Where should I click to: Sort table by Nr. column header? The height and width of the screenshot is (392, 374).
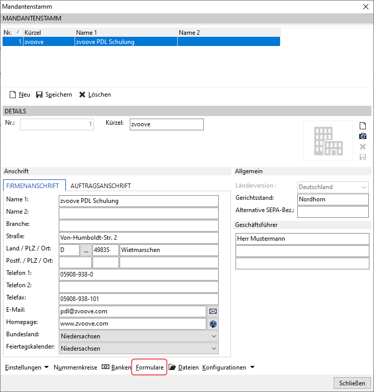(12, 33)
